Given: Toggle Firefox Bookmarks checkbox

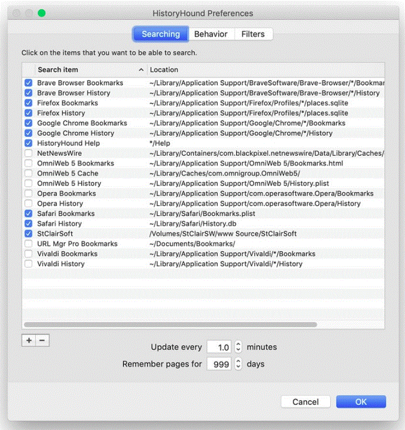Looking at the screenshot, I should coord(28,103).
